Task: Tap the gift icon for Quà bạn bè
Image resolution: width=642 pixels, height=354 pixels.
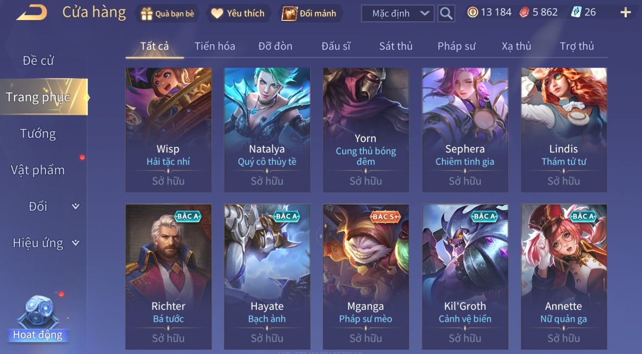Action: click(x=147, y=14)
